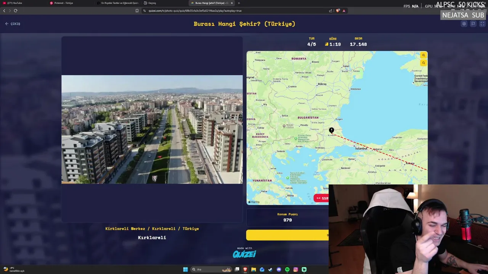Open Brave Shields lion icon
This screenshot has height=274, width=488.
pos(338,11)
